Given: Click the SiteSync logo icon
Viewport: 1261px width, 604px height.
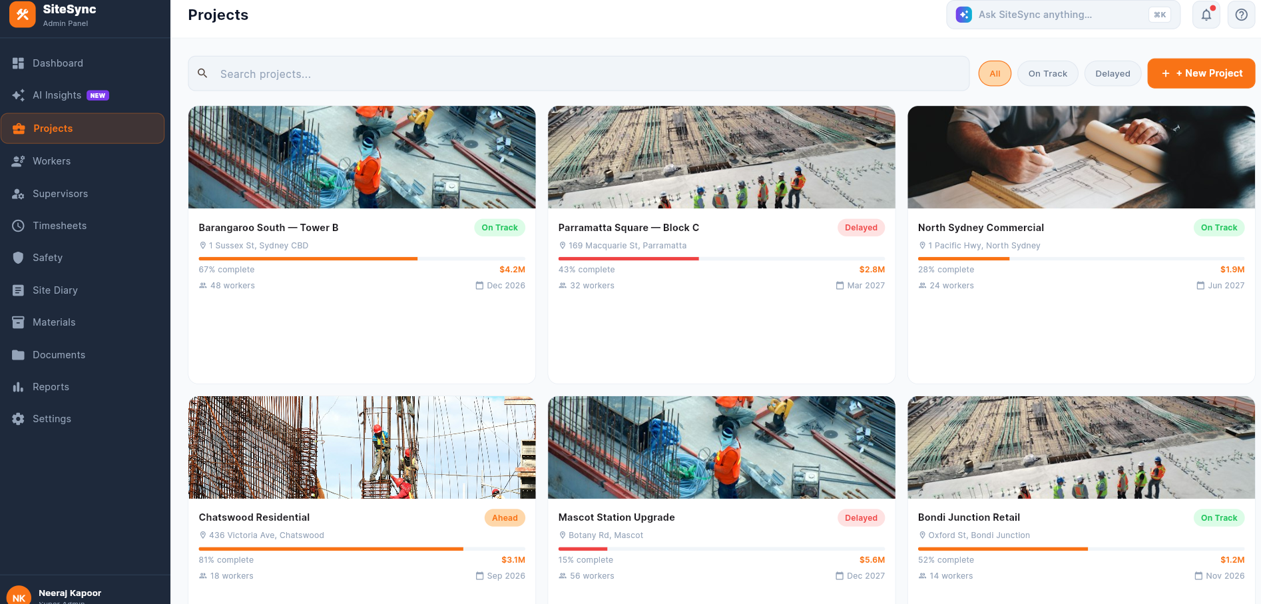Looking at the screenshot, I should pos(23,14).
